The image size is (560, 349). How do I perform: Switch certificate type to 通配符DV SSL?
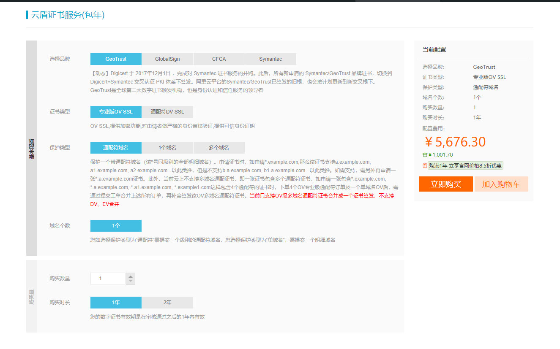coord(167,112)
